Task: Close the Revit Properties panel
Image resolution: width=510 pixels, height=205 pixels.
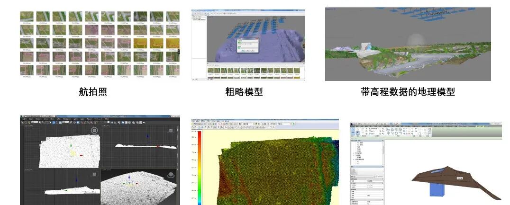Action: coord(383,167)
